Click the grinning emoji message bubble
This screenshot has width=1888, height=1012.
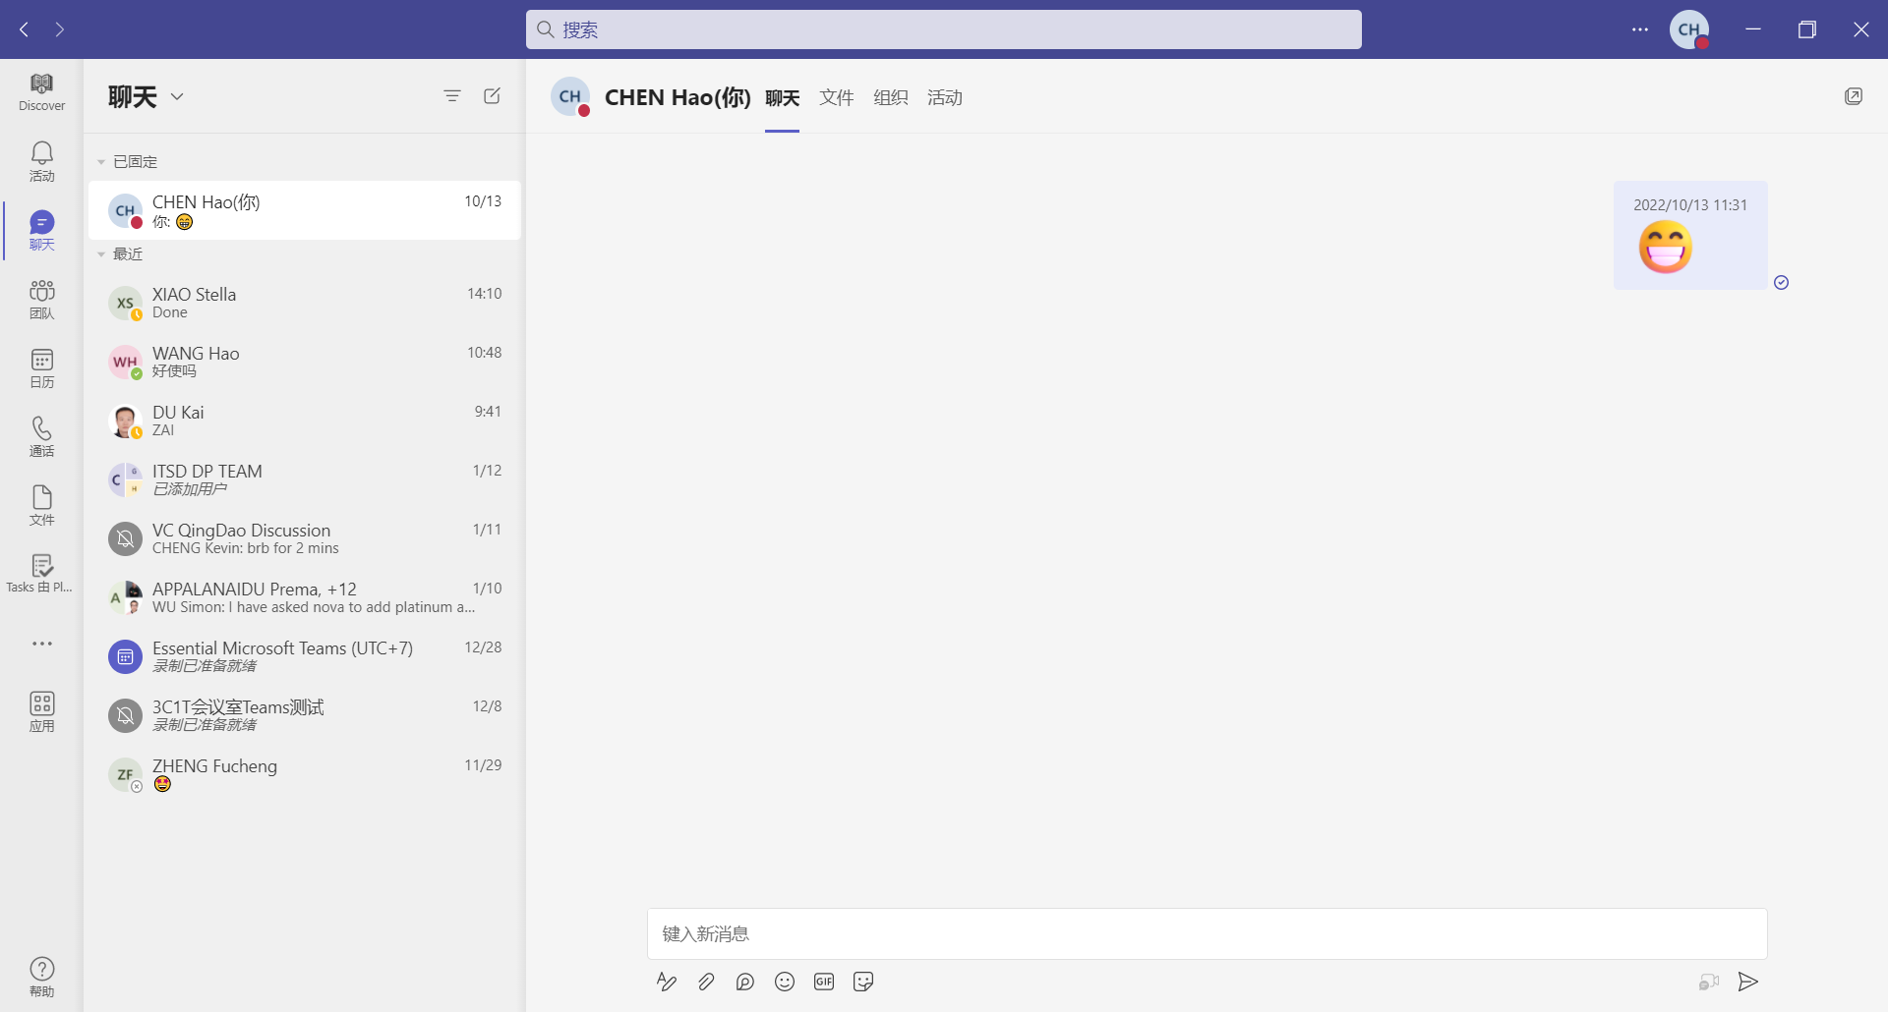[1690, 235]
